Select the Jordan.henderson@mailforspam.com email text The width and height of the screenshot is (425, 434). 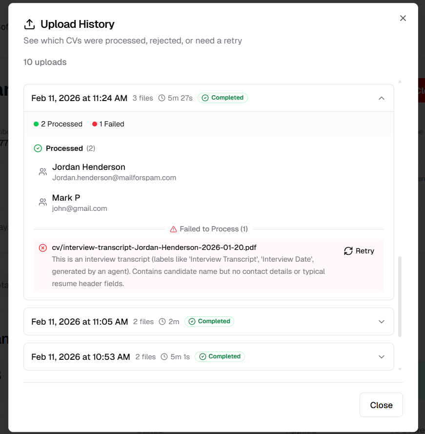(114, 178)
